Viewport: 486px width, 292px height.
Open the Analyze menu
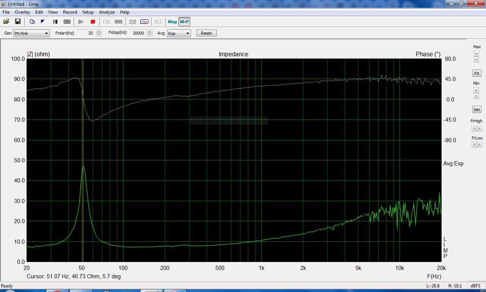[x=107, y=12]
